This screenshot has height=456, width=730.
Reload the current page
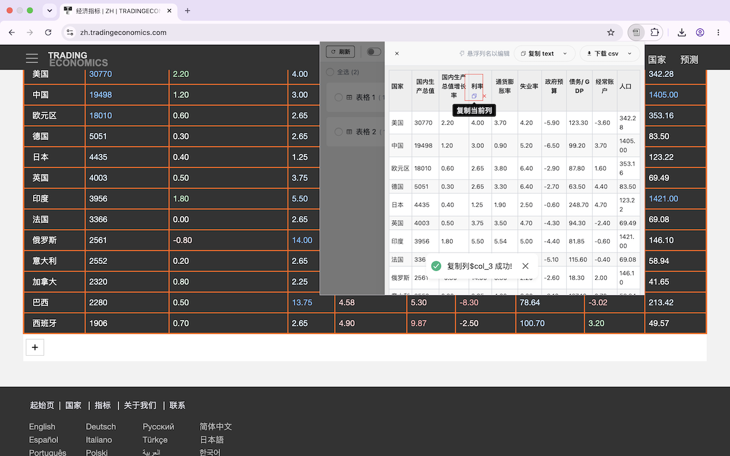[x=48, y=32]
